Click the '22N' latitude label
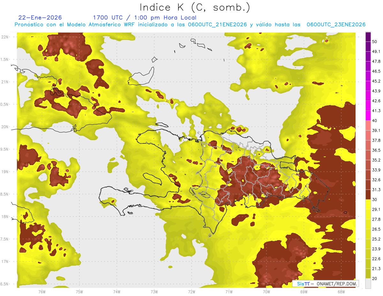The image size is (383, 296). coord(5,37)
